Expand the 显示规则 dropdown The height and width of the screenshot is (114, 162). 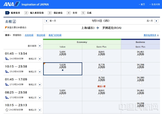pyautogui.click(x=40, y=46)
